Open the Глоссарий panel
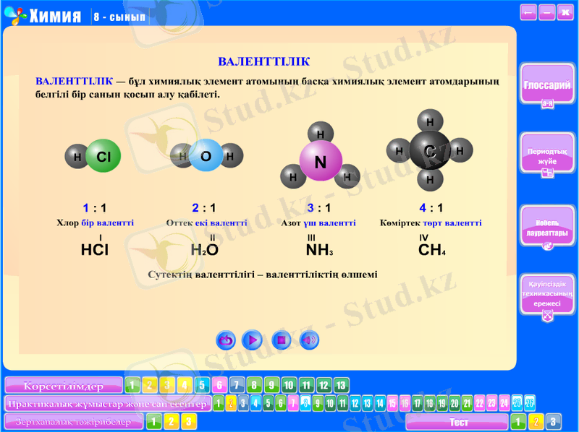Image resolution: width=579 pixels, height=432 pixels. click(547, 88)
